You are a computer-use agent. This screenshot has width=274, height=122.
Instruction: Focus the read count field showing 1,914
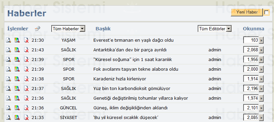tap(251, 79)
